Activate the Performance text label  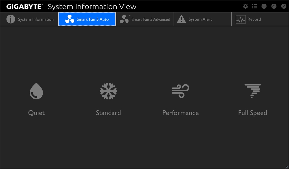180,113
